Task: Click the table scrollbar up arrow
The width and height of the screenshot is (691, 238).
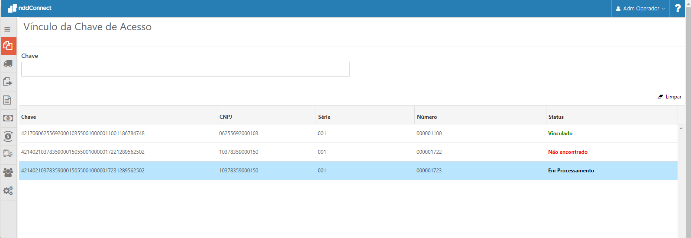Action: tap(681, 128)
